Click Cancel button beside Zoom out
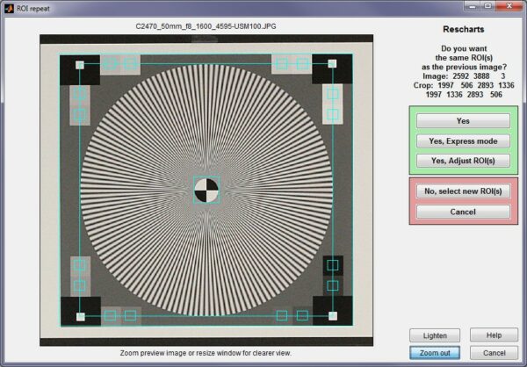The height and width of the screenshot is (367, 527). click(494, 353)
